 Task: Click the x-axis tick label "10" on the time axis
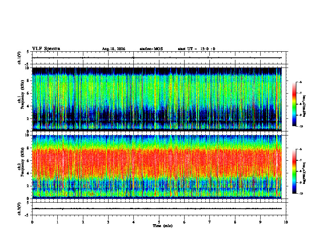point(286,222)
